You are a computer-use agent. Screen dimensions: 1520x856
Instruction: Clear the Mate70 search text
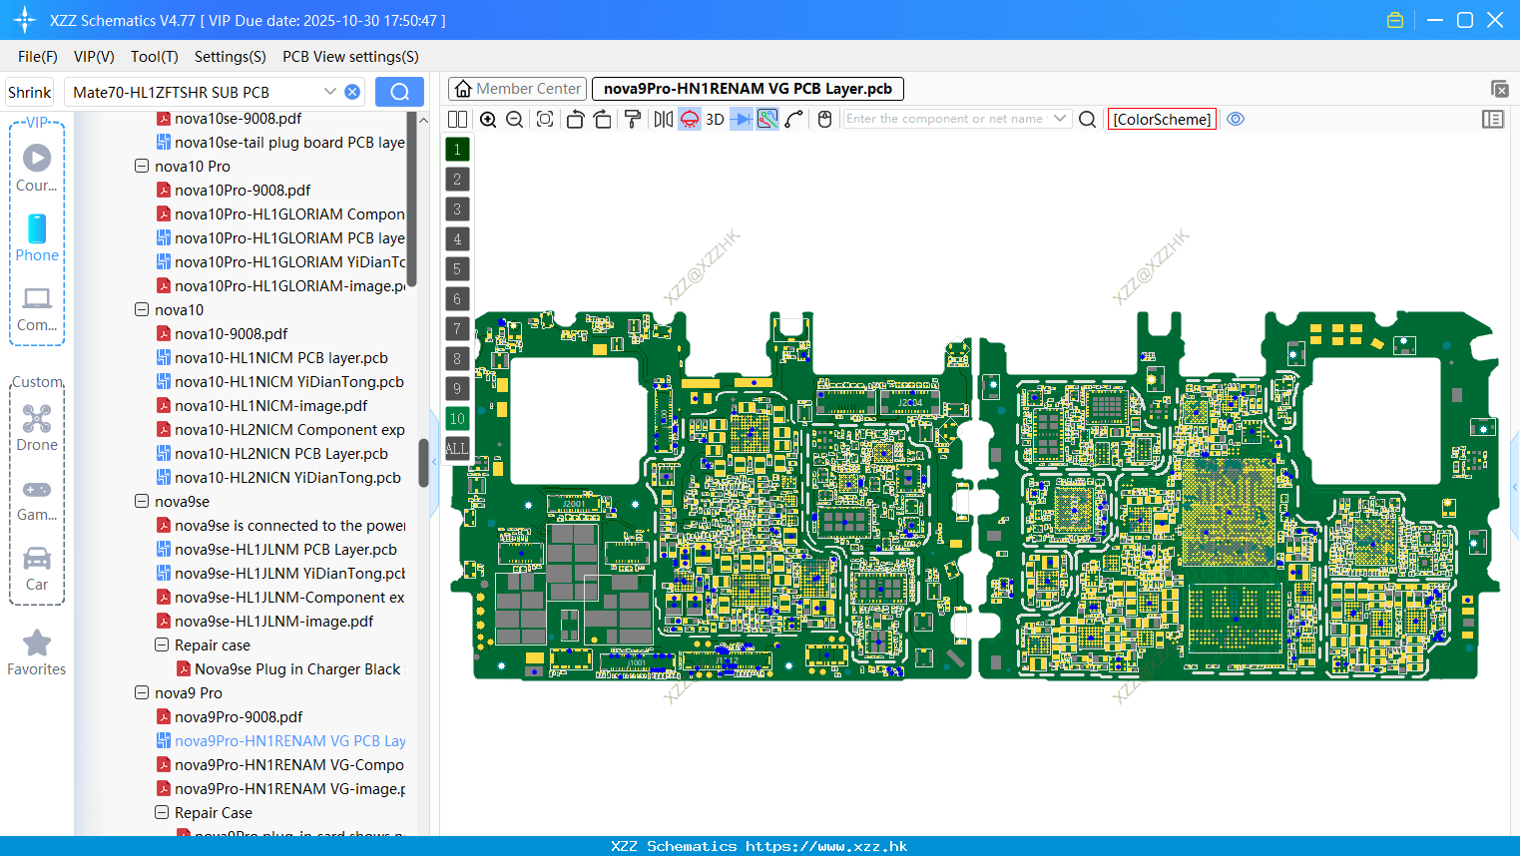pos(352,92)
